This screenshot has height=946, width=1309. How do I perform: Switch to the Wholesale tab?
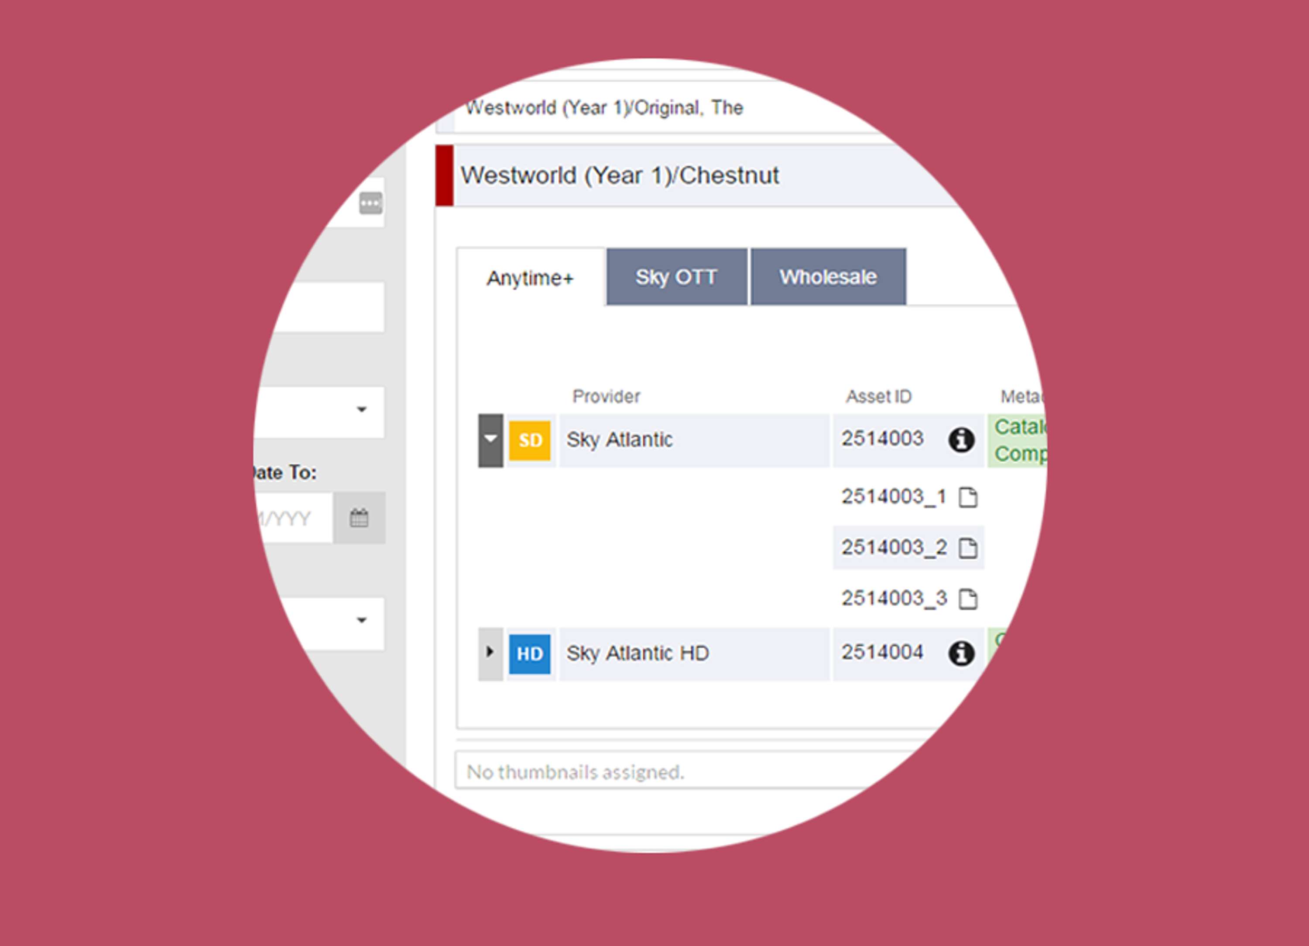[828, 277]
